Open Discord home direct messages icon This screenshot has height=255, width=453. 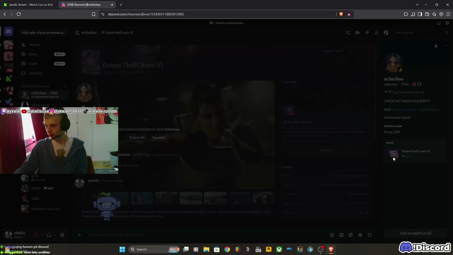(x=8, y=32)
